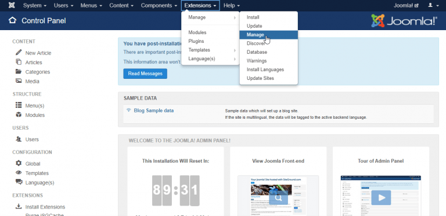The image size is (446, 216).
Task: Choose highlighted Manage in the submenu
Action: 269,35
